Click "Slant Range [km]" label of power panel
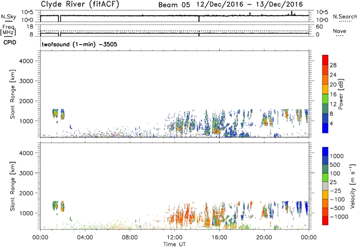This screenshot has width=357, height=247. point(12,94)
